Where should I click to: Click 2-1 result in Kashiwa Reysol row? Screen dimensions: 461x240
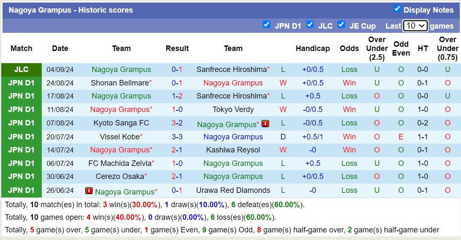click(x=177, y=150)
